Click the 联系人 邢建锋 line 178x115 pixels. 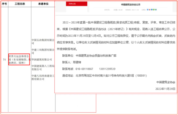click(x=72, y=62)
